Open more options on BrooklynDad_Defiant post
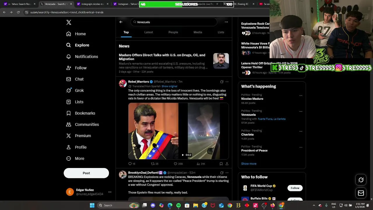The image size is (373, 210). [x=227, y=173]
